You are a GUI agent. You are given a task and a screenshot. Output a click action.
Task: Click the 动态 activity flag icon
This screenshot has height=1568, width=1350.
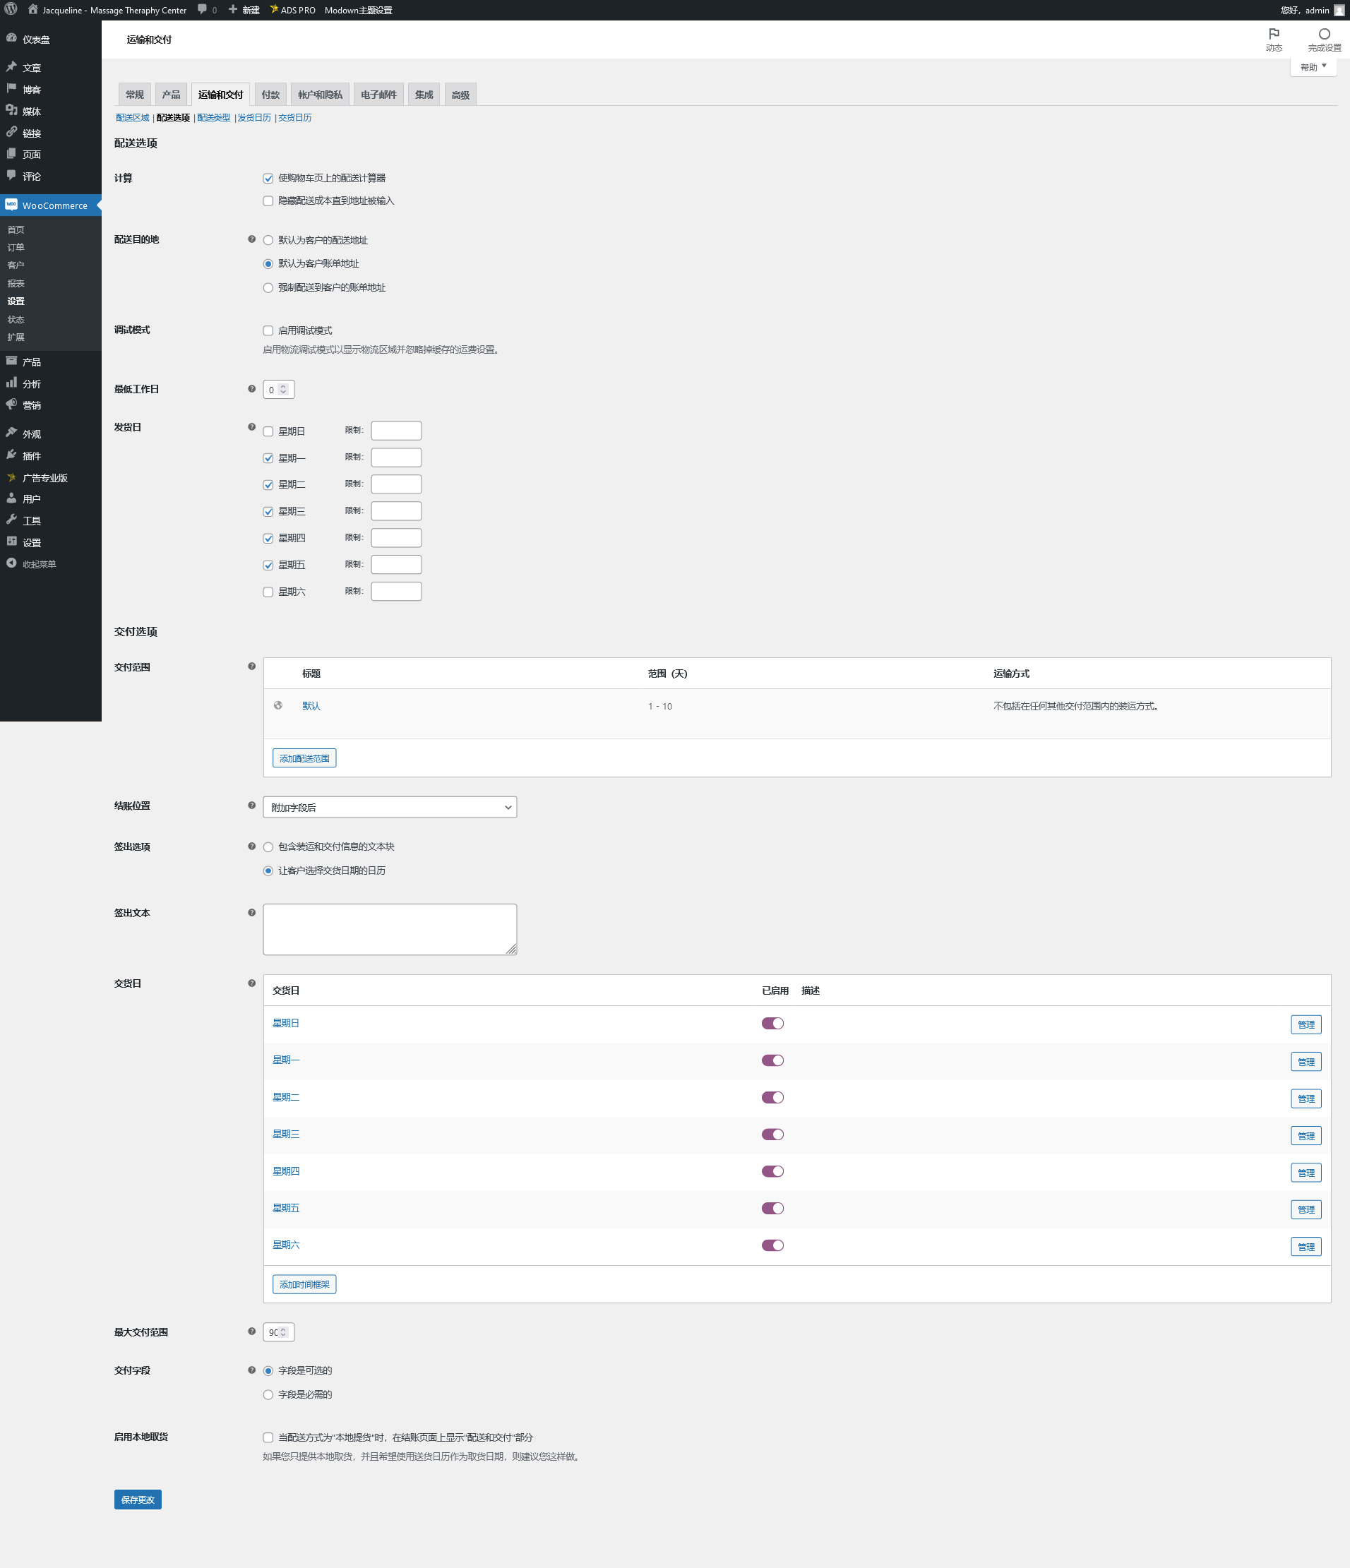tap(1274, 34)
